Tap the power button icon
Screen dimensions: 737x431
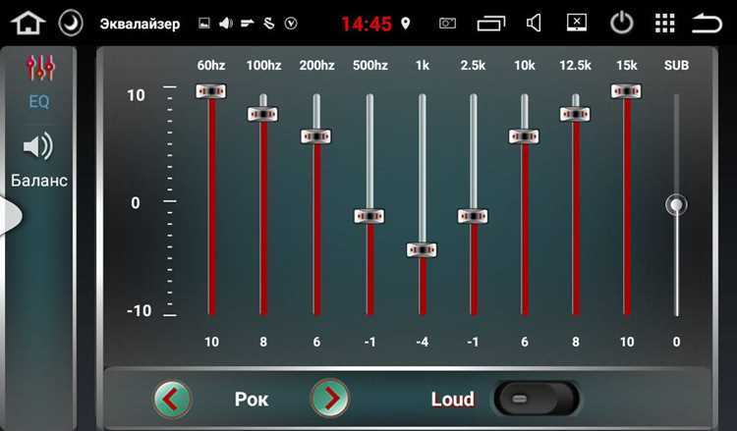click(621, 23)
